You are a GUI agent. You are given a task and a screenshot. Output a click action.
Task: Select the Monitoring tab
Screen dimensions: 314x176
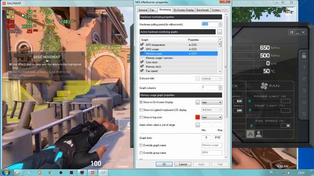point(165,10)
